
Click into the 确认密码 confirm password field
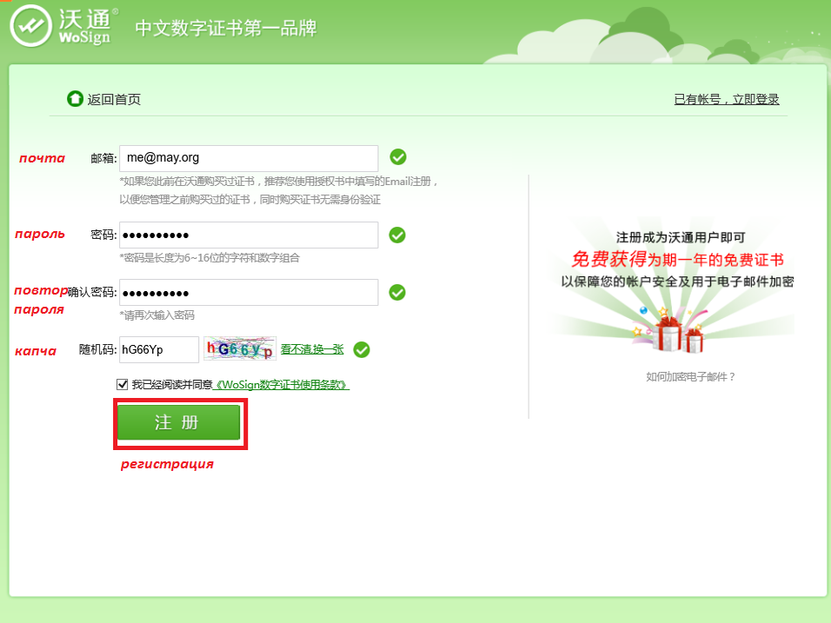point(249,293)
